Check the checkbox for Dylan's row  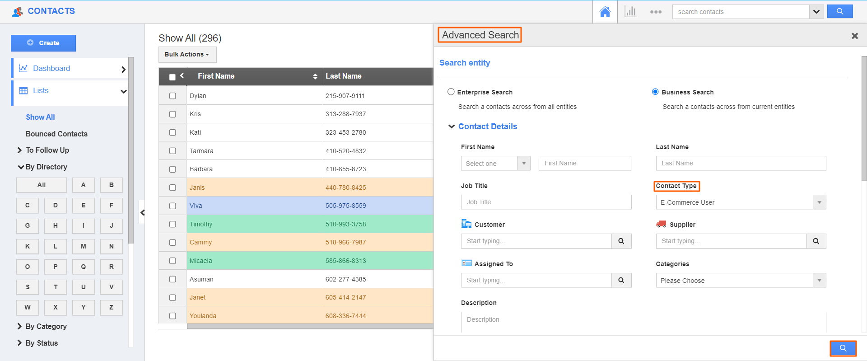(x=172, y=96)
